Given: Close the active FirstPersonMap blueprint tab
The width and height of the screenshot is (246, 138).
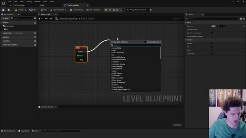Looking at the screenshot, I should click(87, 5).
